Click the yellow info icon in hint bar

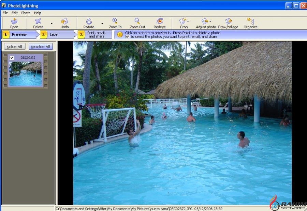coord(120,35)
